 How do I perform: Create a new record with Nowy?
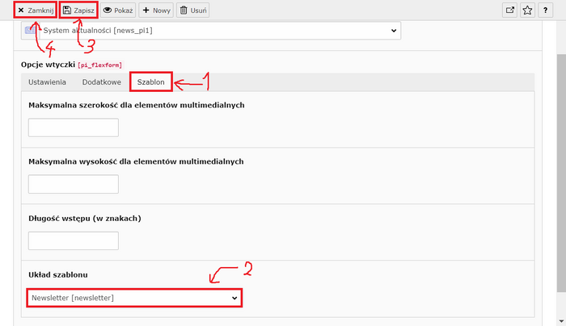(155, 10)
